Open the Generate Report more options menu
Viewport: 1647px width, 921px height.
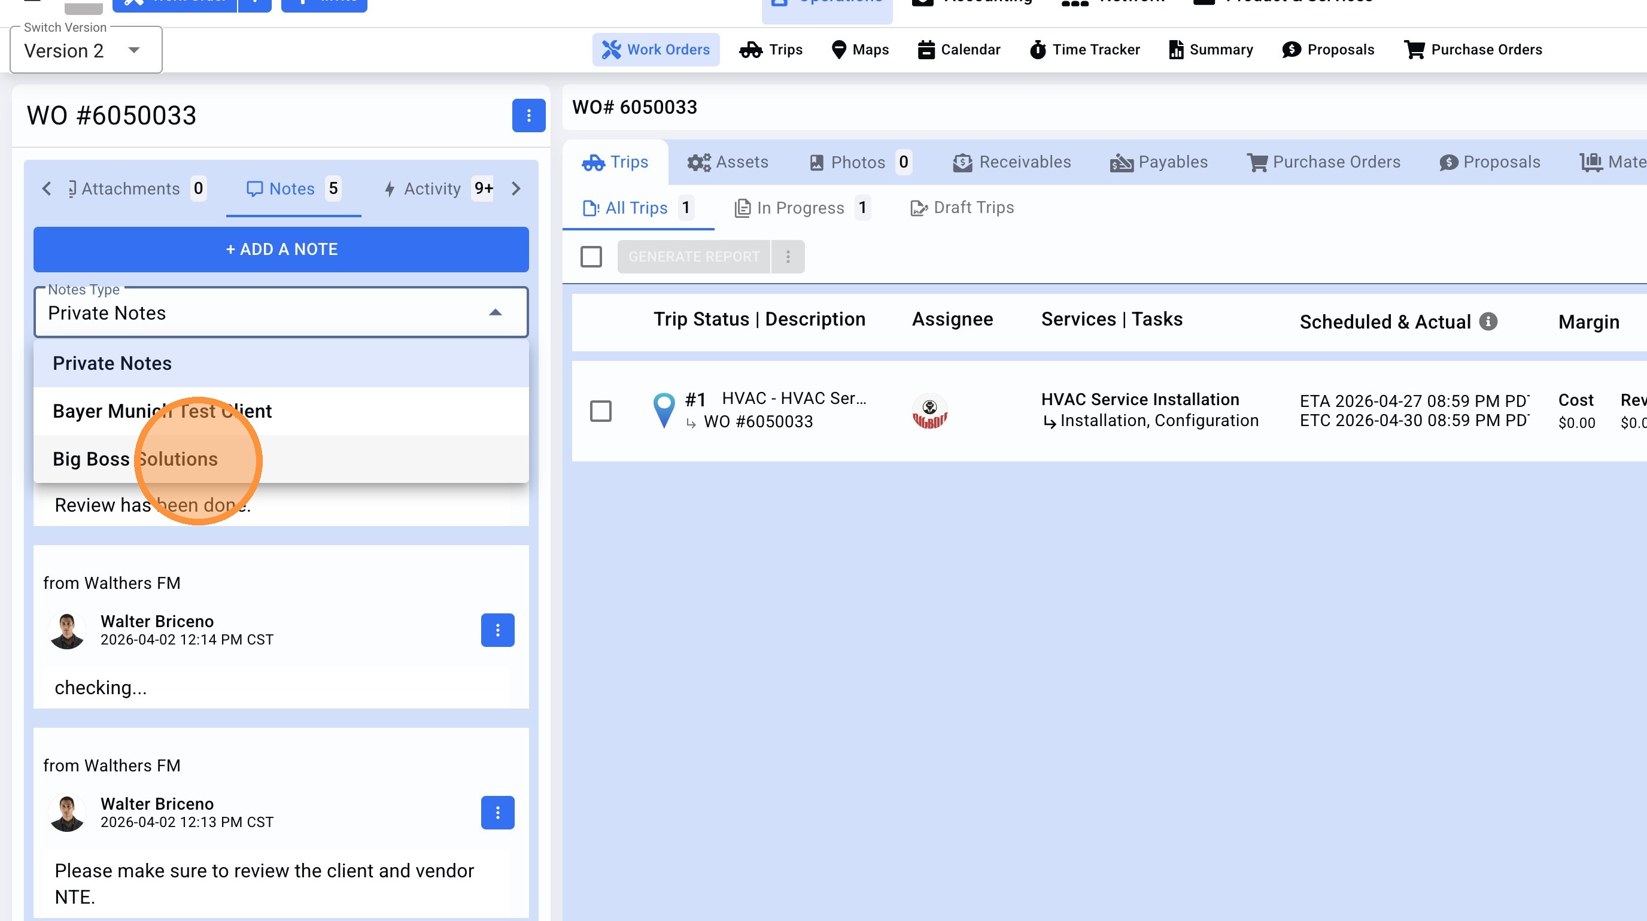(x=788, y=257)
